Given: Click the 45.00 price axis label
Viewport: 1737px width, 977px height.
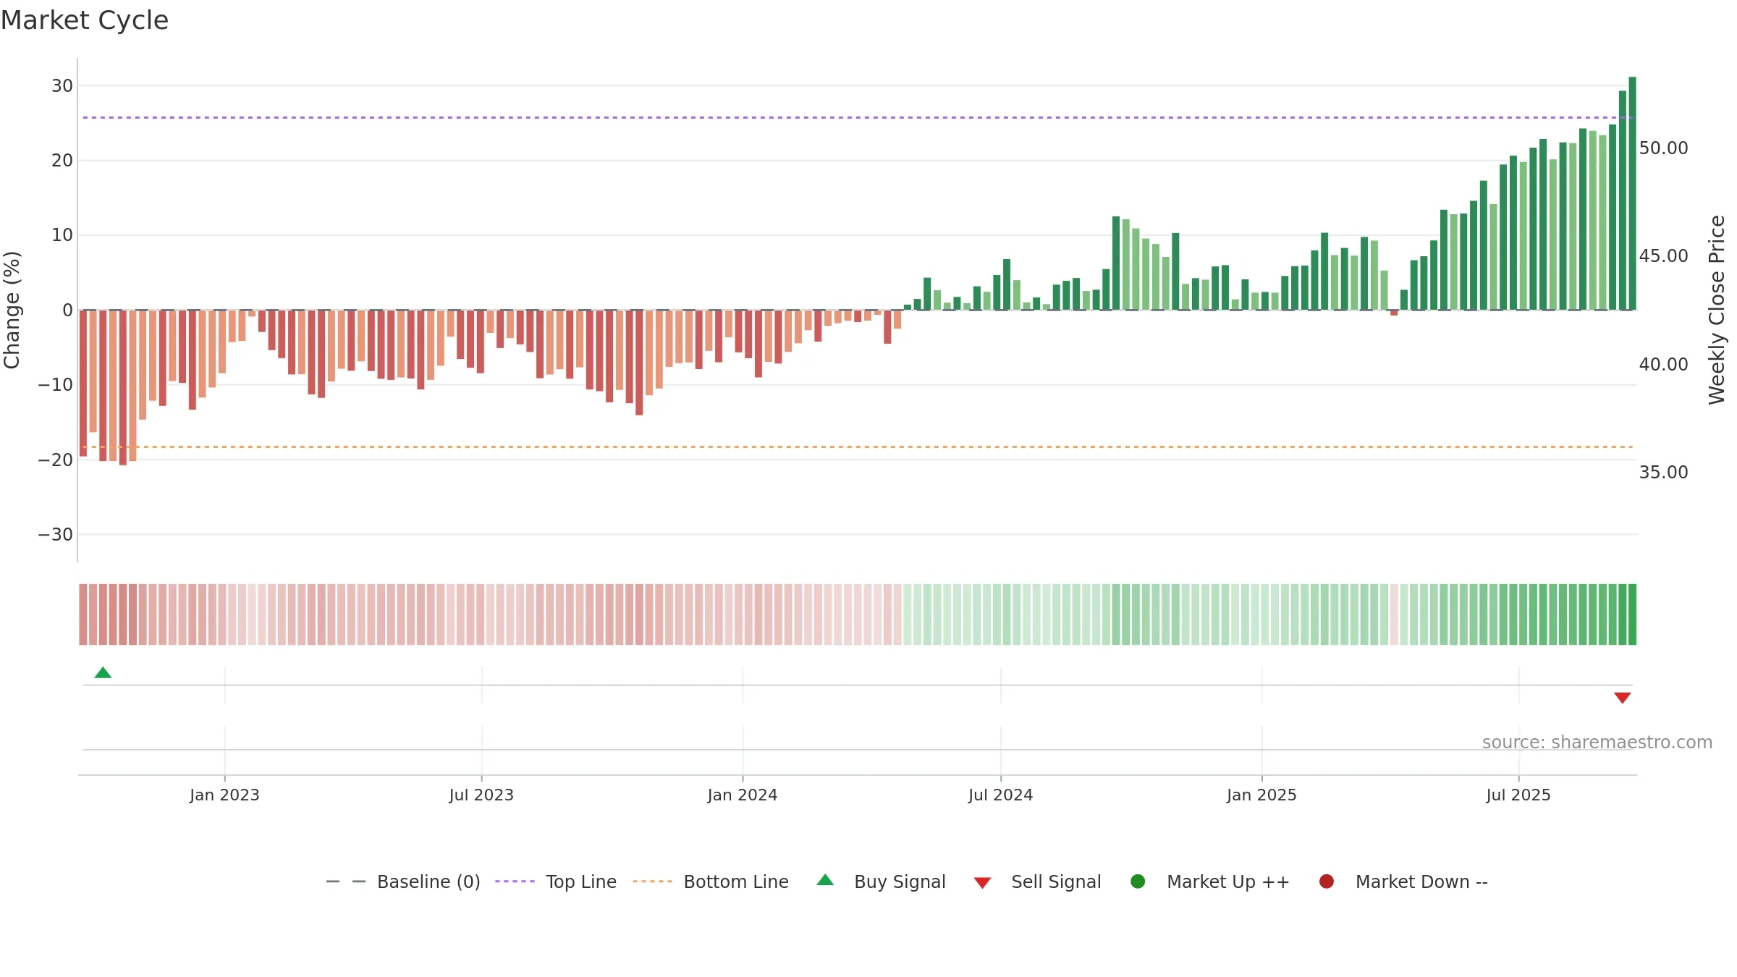Looking at the screenshot, I should click(x=1663, y=256).
